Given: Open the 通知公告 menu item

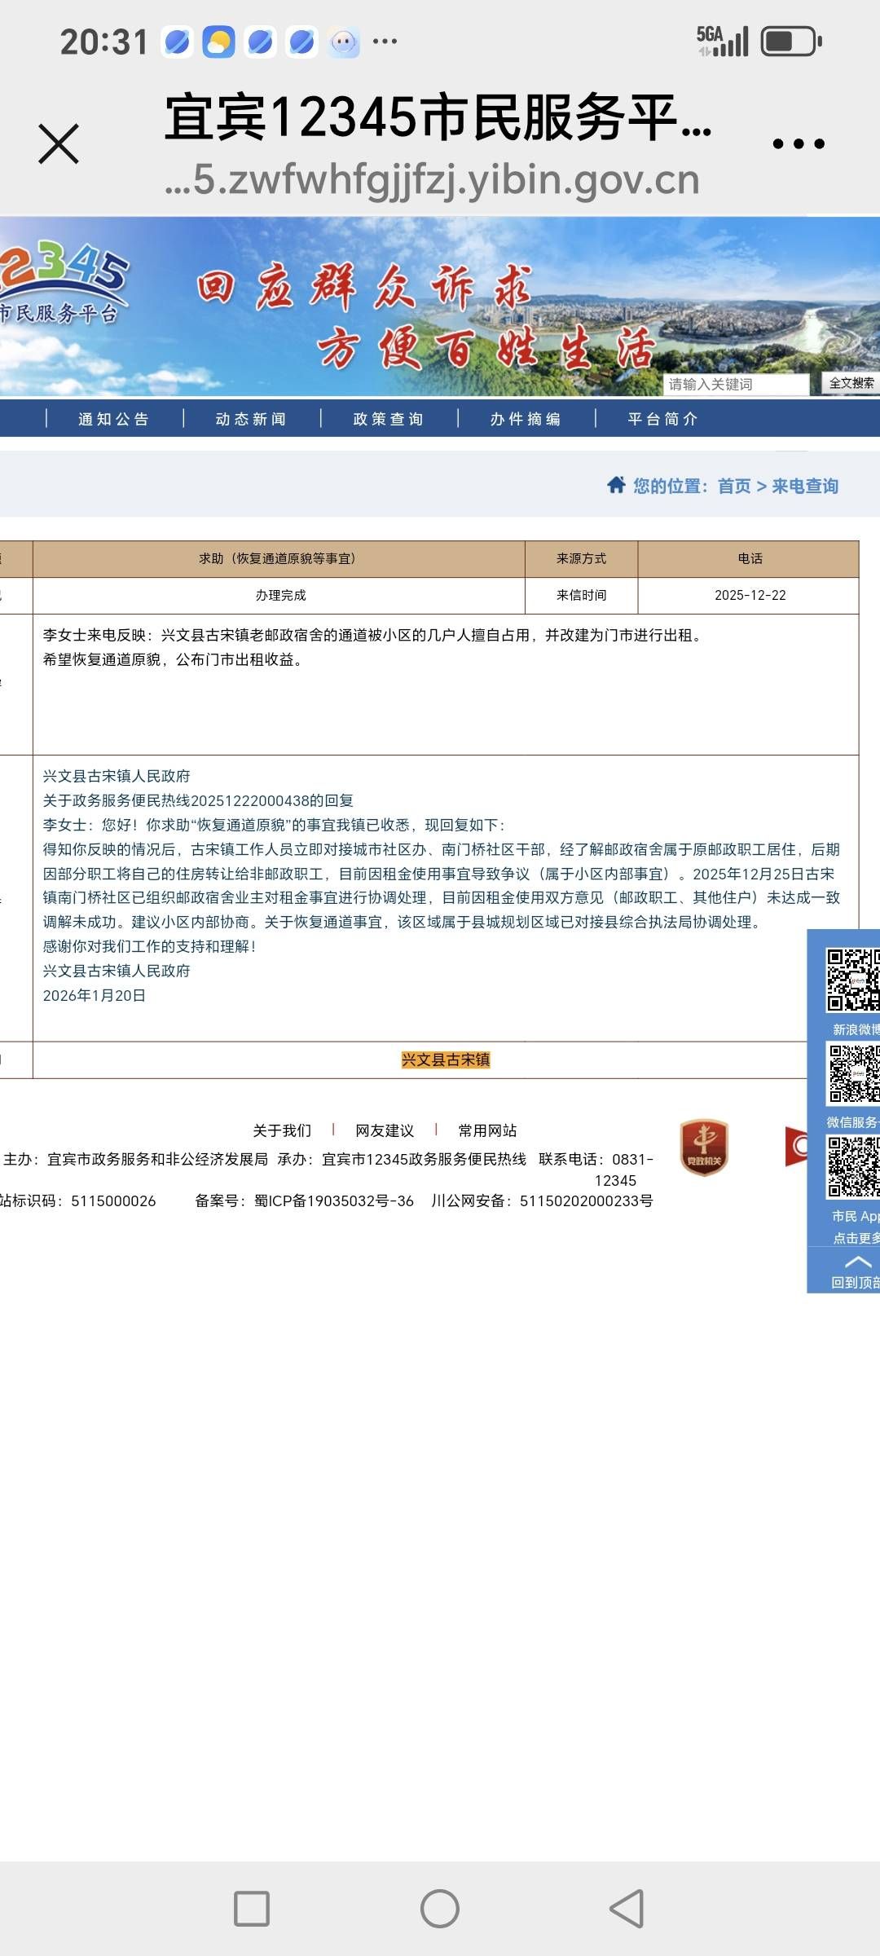Looking at the screenshot, I should point(114,419).
